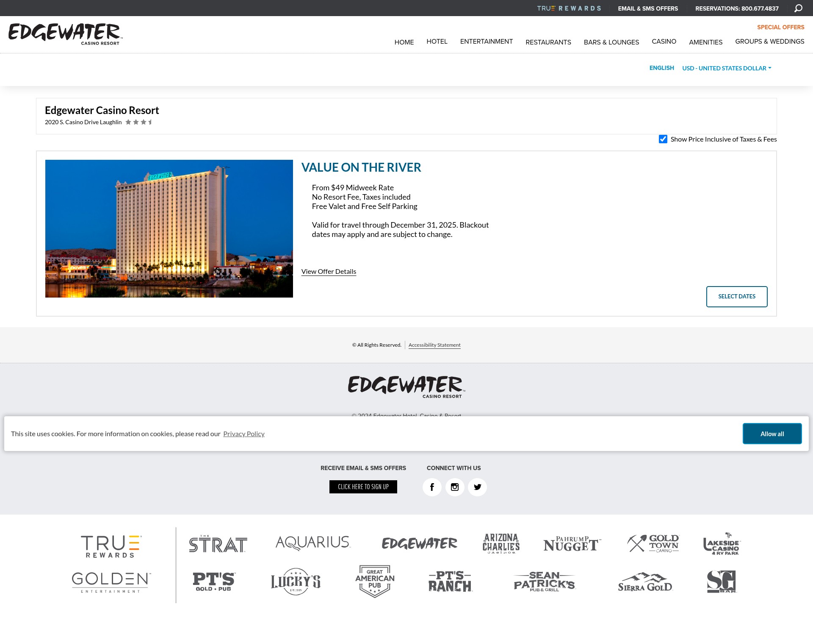This screenshot has height=618, width=813.
Task: Click Allow all cookies button
Action: (772, 434)
